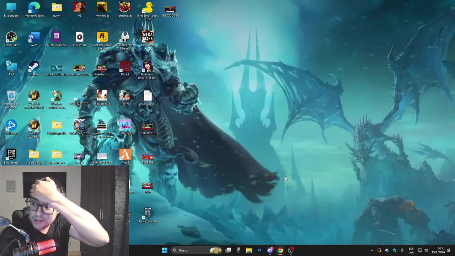The height and width of the screenshot is (256, 455).
Task: Select the Fall Guys shortcut
Action: click(125, 127)
